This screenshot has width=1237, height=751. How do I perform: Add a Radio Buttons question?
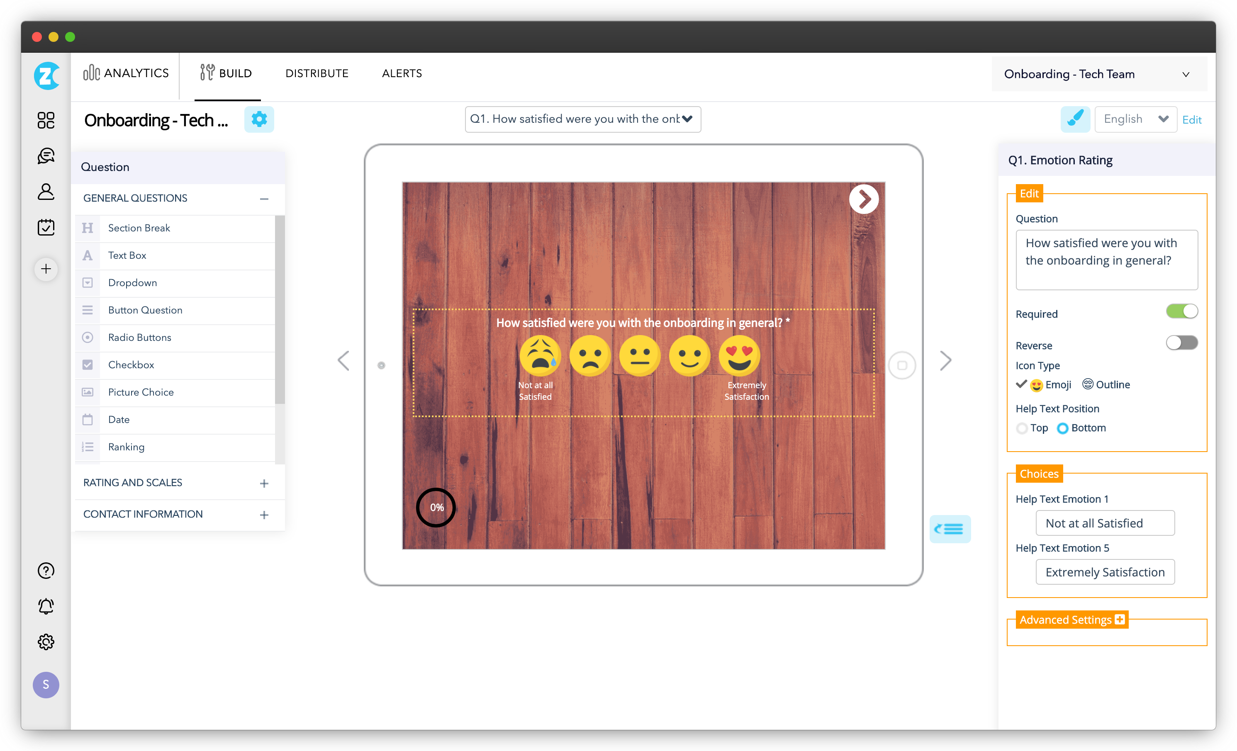point(175,337)
